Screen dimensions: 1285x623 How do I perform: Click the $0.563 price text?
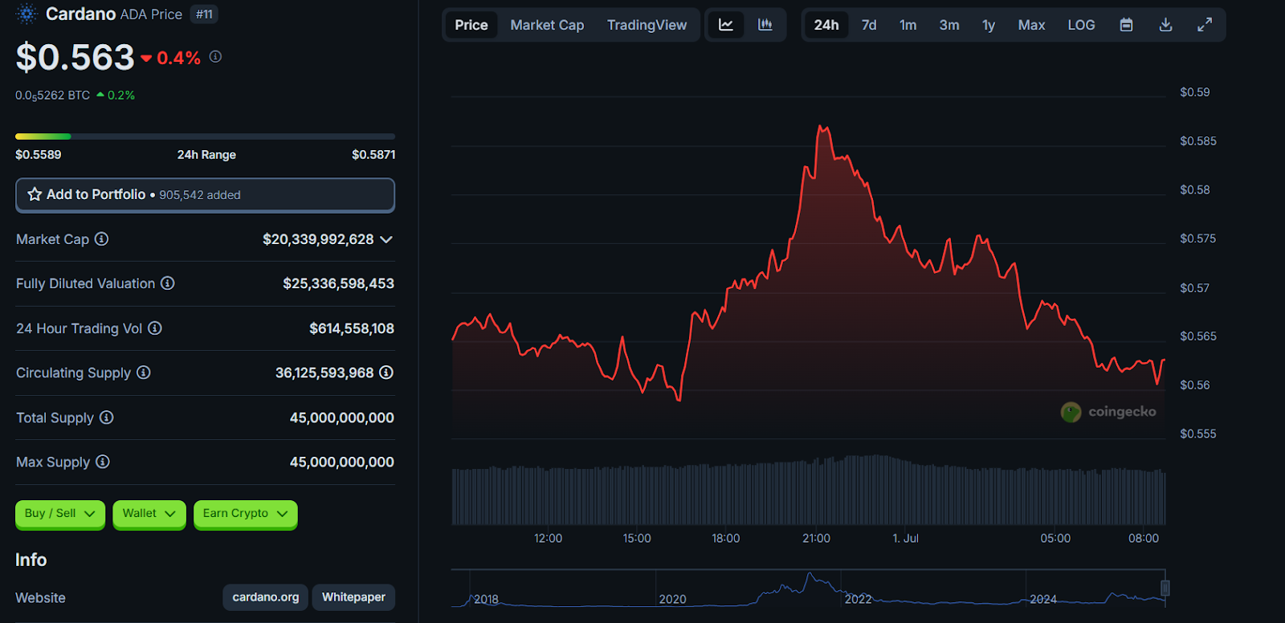(x=75, y=58)
